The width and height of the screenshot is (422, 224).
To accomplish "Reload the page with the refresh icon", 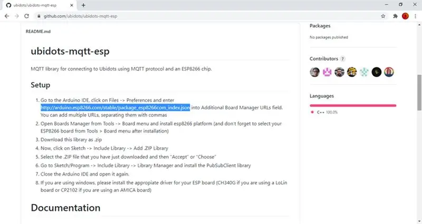I will coord(26,16).
